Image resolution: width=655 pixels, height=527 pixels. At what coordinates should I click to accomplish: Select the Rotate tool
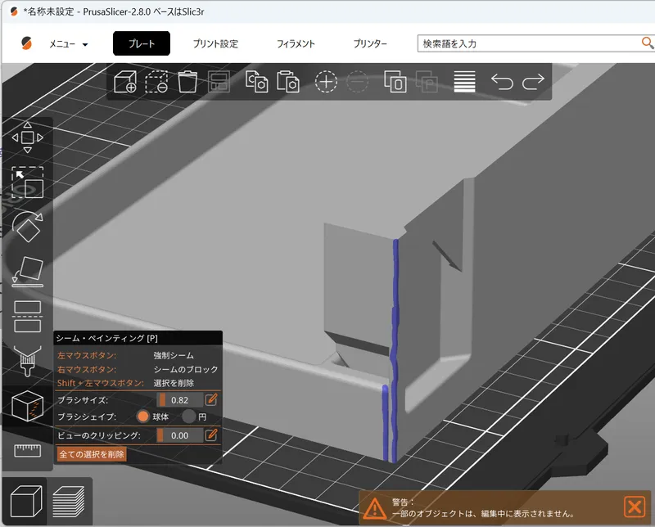[x=27, y=227]
